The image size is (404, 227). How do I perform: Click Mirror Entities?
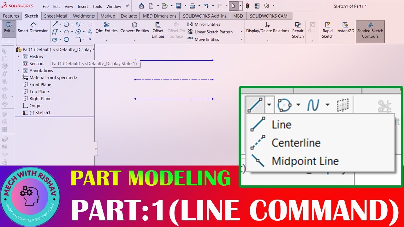click(204, 24)
